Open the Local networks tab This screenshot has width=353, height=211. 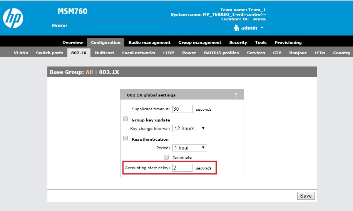(x=139, y=53)
